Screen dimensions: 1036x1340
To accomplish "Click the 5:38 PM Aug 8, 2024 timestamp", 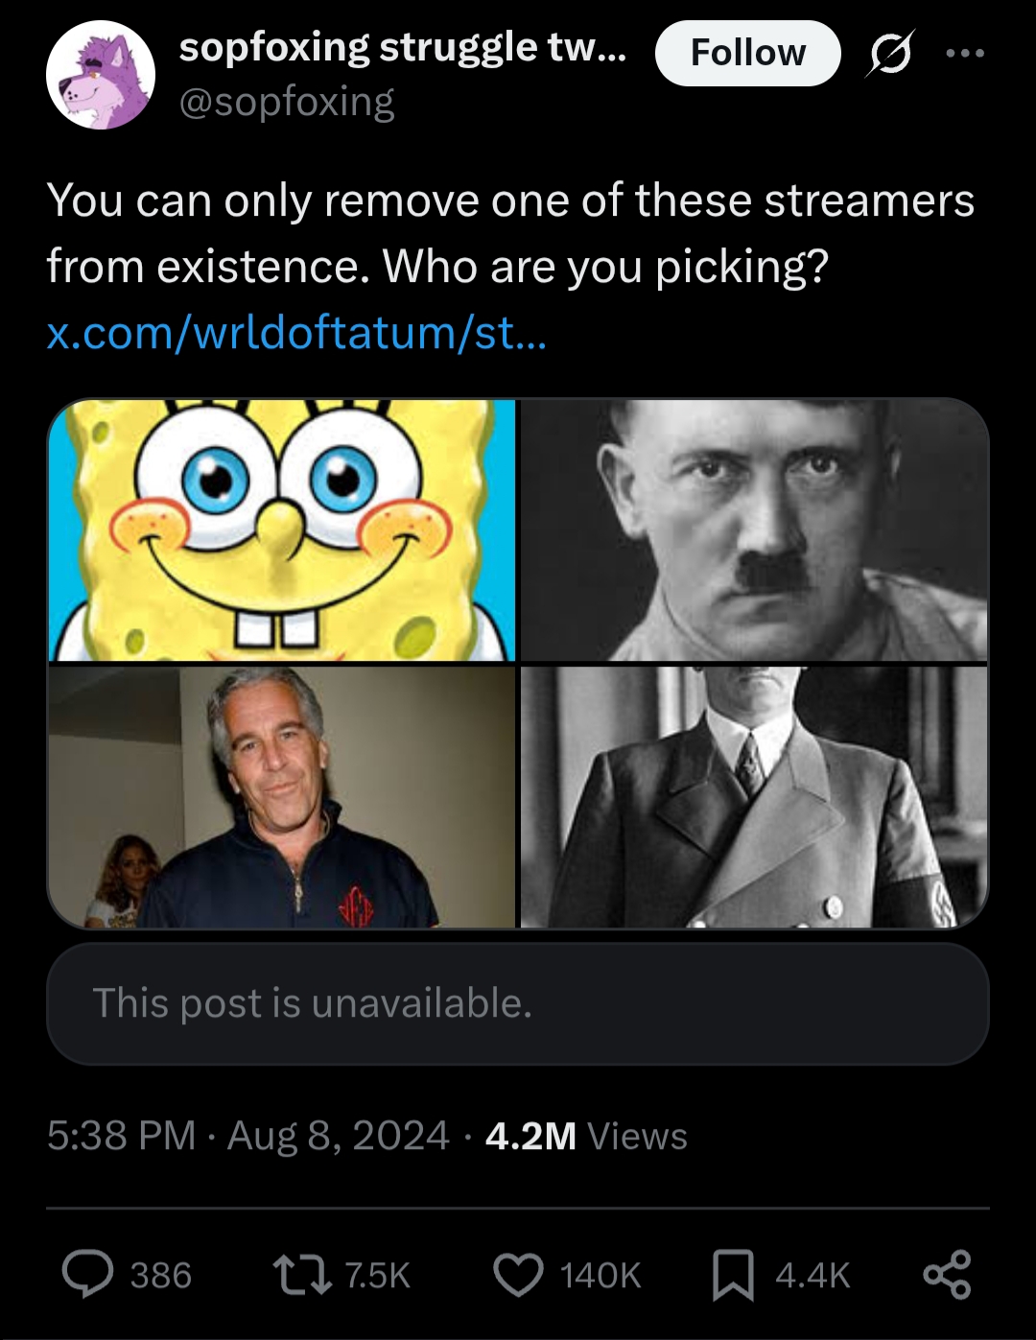I will coord(247,1136).
